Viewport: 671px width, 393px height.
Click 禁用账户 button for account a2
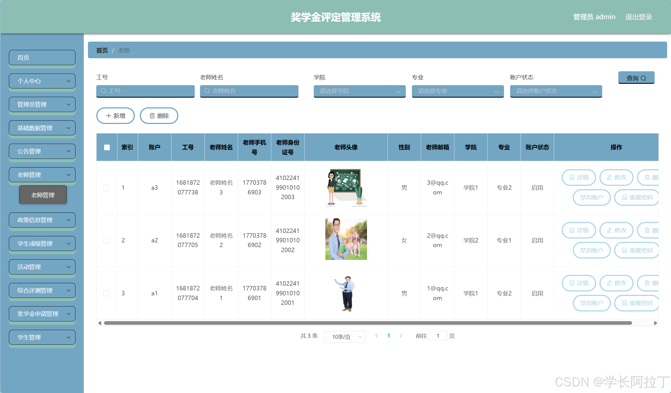pyautogui.click(x=591, y=250)
